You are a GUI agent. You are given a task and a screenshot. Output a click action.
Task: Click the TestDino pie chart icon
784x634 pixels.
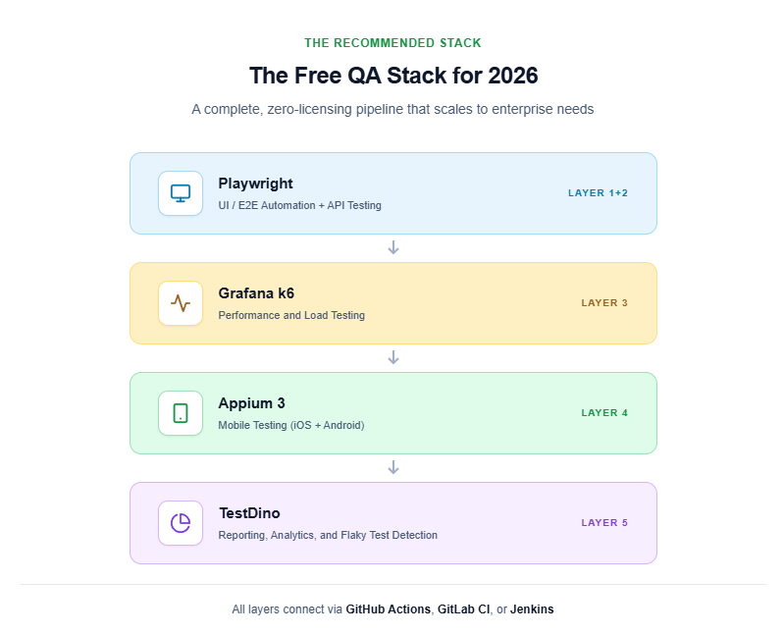[x=181, y=523]
